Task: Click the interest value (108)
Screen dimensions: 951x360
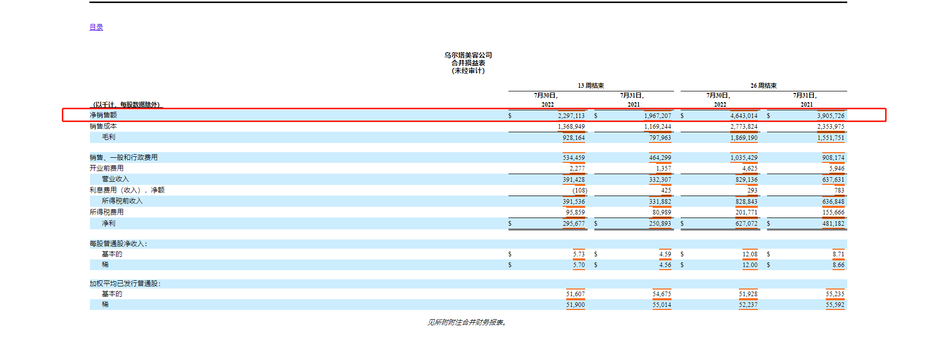Action: [580, 190]
